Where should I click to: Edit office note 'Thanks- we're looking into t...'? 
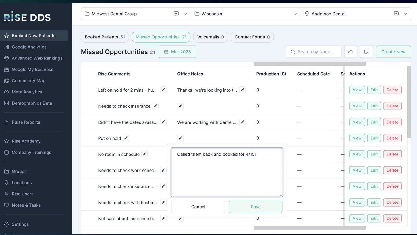point(242,90)
